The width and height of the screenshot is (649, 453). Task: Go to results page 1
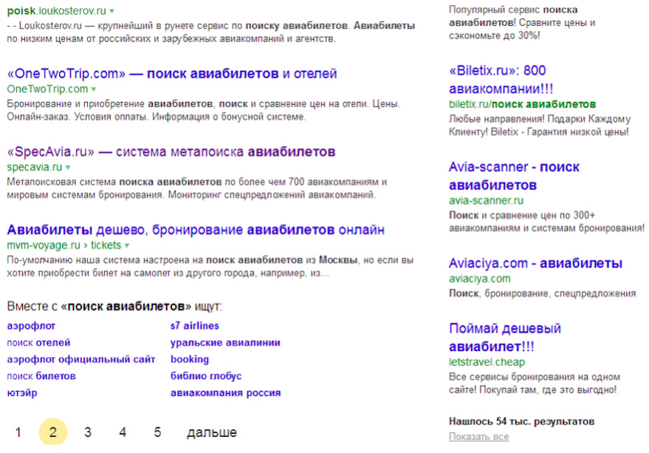pos(18,432)
